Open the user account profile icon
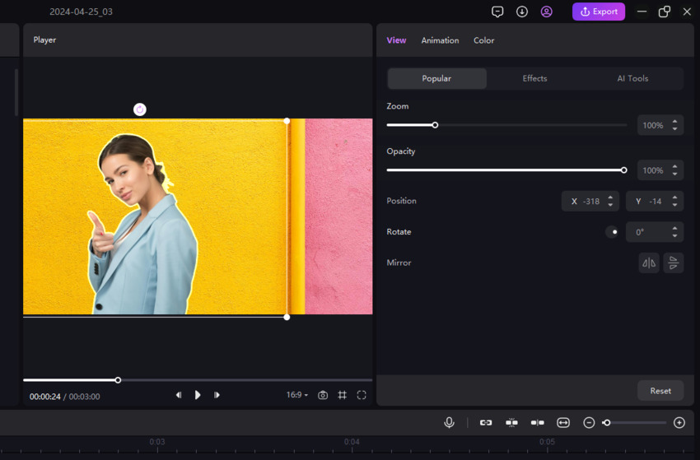Viewport: 700px width, 460px height. pyautogui.click(x=546, y=12)
